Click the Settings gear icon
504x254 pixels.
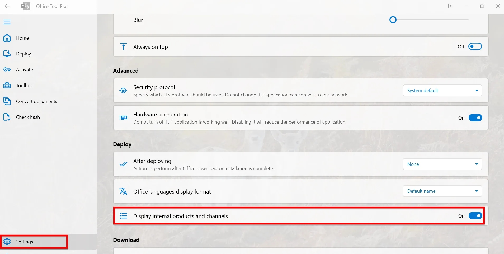(x=7, y=242)
